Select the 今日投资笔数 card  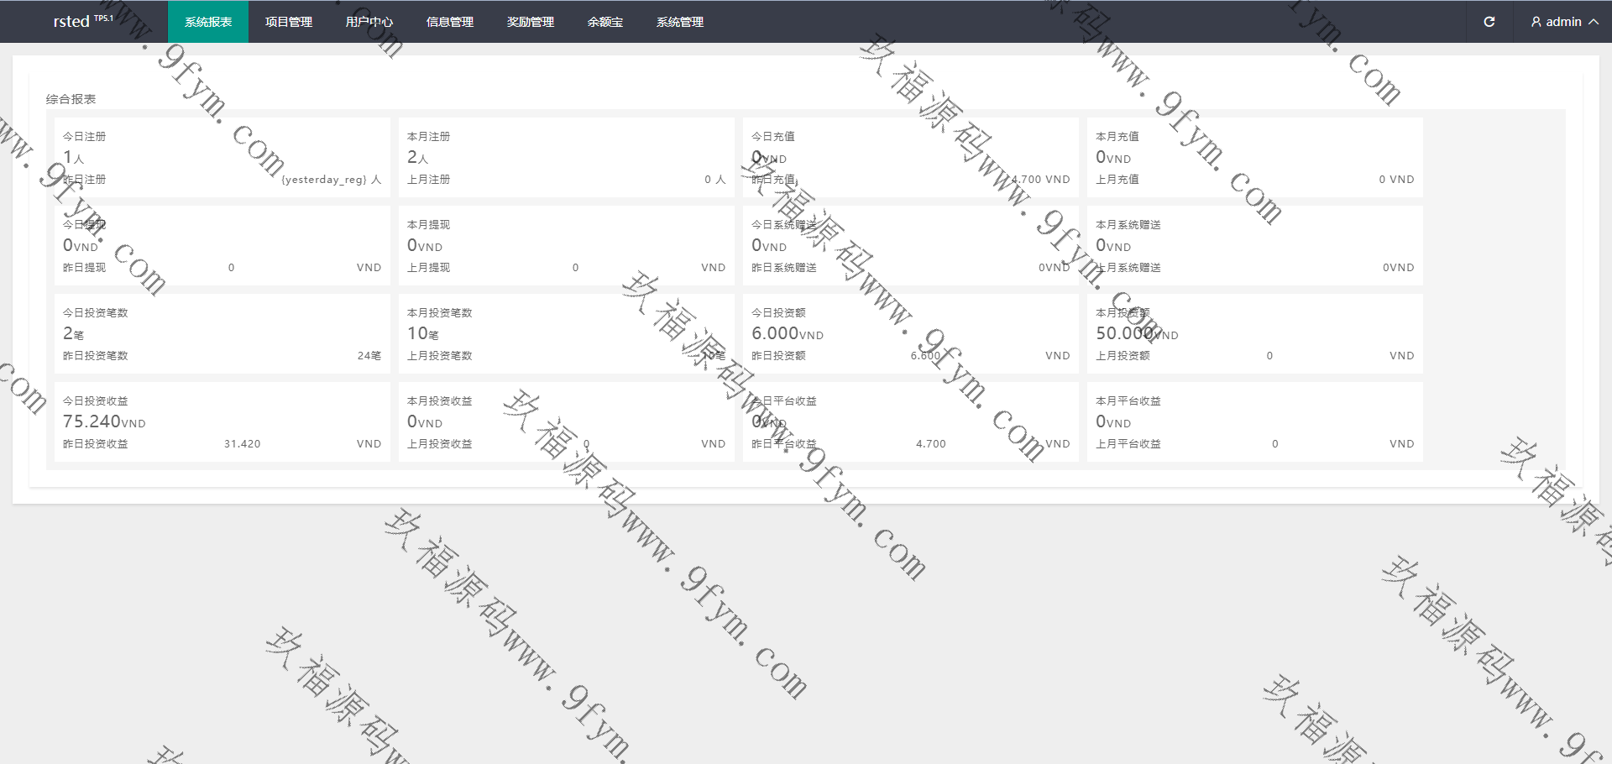(222, 333)
